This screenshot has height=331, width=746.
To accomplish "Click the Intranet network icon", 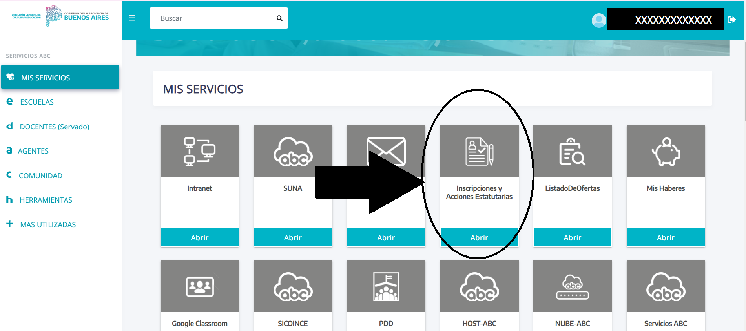I will point(199,151).
